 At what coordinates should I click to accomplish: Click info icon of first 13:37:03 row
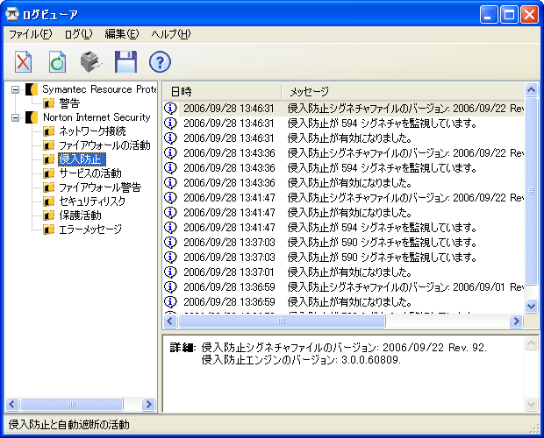click(x=170, y=243)
